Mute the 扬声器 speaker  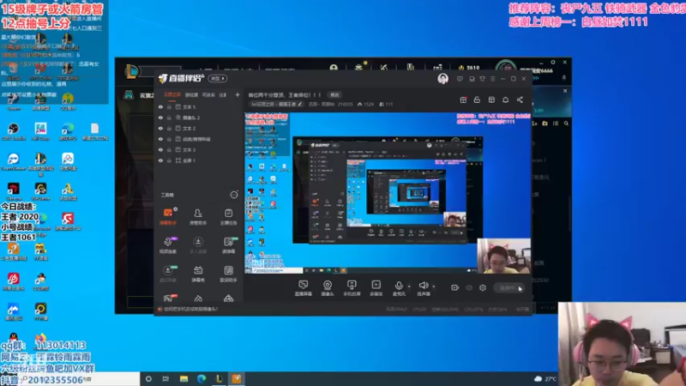click(424, 288)
